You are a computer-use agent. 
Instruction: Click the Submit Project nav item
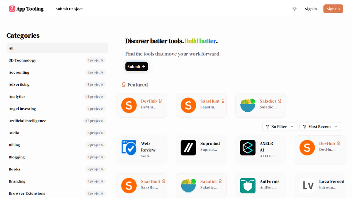tap(69, 9)
